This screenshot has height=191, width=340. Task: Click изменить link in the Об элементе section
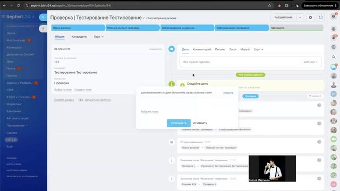(156, 49)
